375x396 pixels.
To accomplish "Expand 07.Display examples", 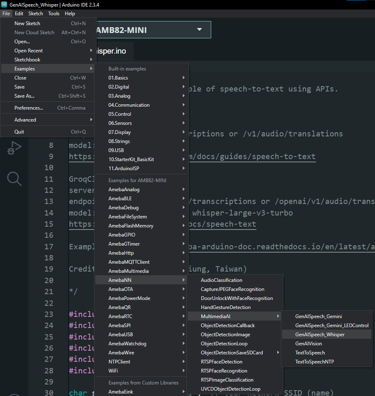I will click(142, 132).
